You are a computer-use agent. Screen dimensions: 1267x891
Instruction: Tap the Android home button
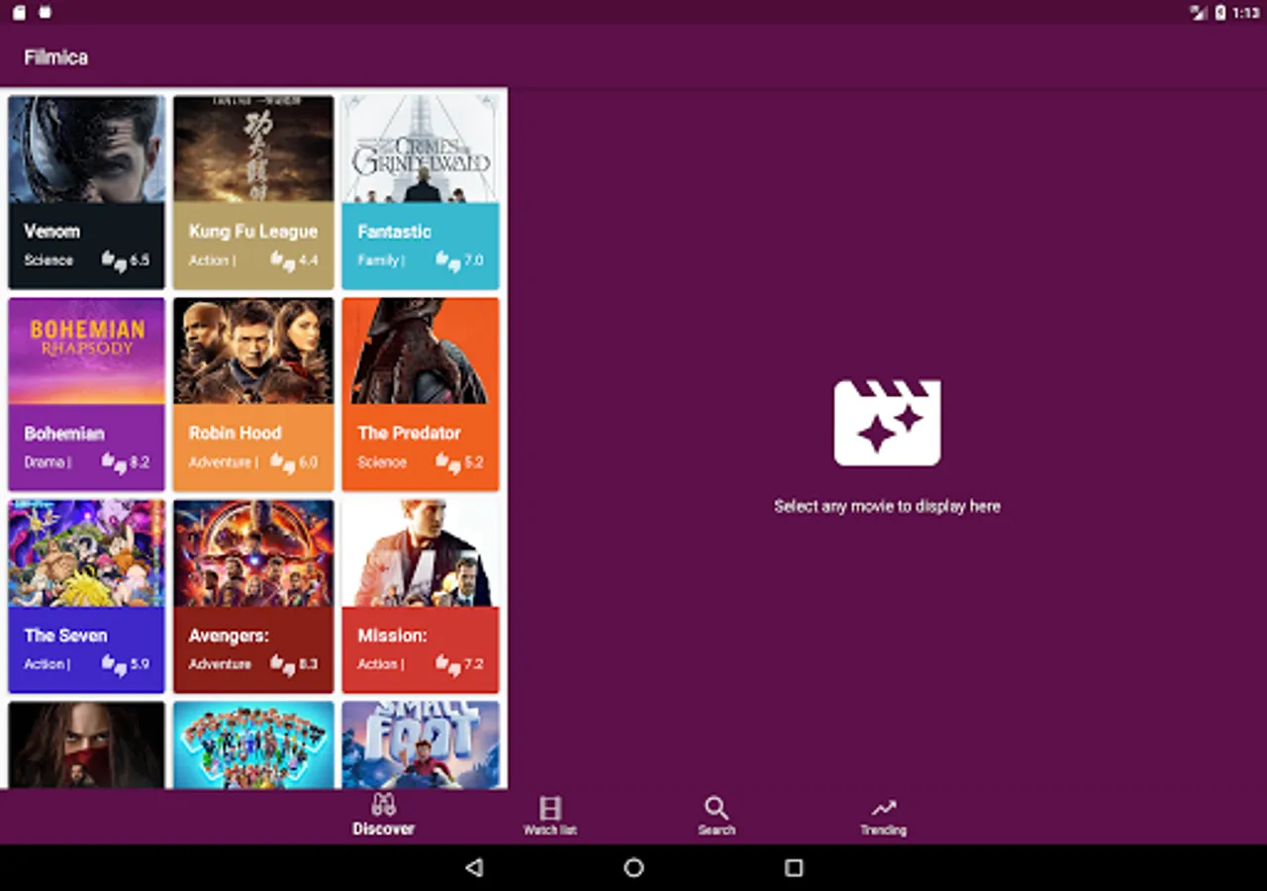click(x=633, y=868)
